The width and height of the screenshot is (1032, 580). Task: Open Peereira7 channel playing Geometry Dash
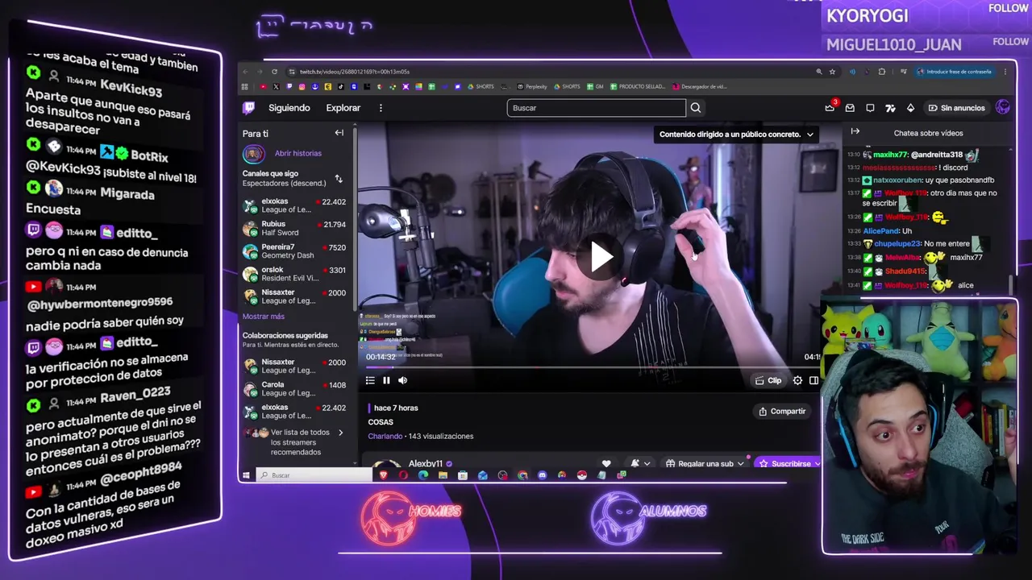click(297, 251)
